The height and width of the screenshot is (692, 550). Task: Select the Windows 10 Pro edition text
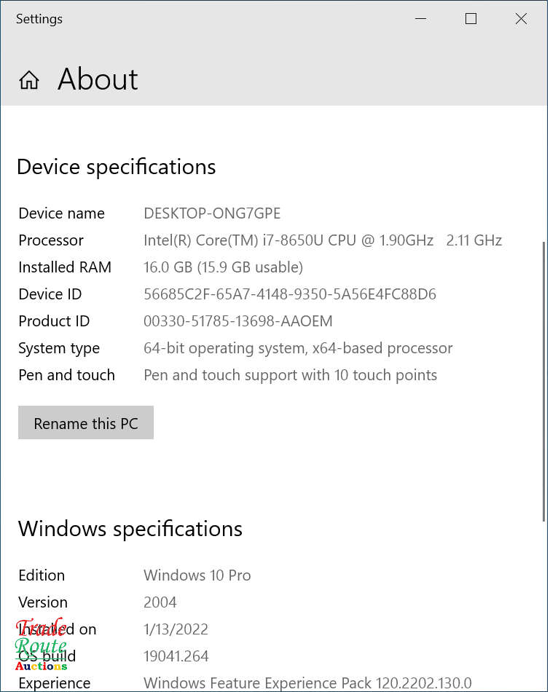click(x=197, y=575)
